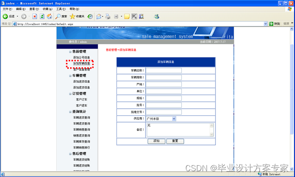Open the 文件 (File) menu
The height and width of the screenshot is (177, 295).
(x=7, y=9)
